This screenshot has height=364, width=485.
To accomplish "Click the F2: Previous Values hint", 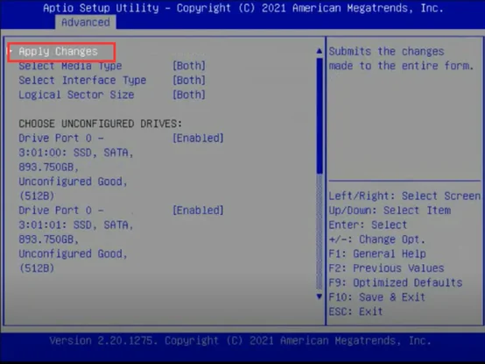I will pos(386,268).
